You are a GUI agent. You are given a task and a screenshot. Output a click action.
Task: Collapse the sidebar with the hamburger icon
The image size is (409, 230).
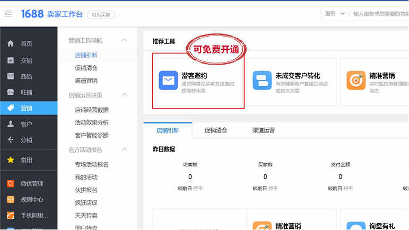[x=8, y=14]
